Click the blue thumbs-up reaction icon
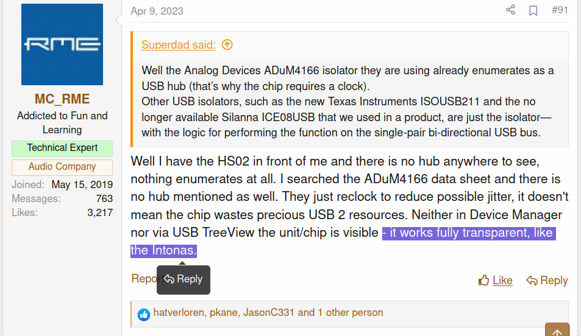 [x=144, y=315]
